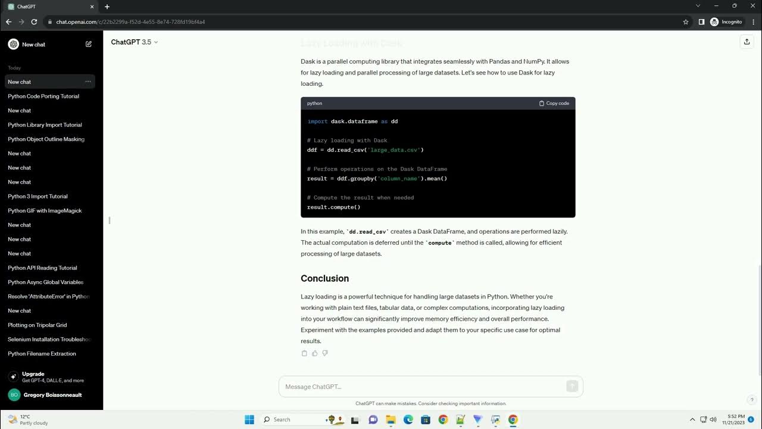Click New chat at top of sidebar
This screenshot has height=429, width=762.
point(50,44)
